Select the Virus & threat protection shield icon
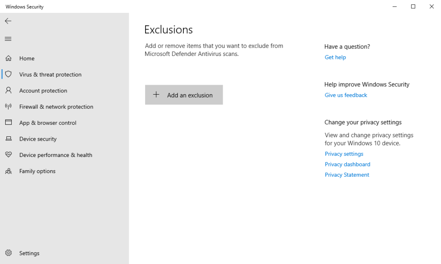Screen dimensions: 441x264 tap(9, 74)
